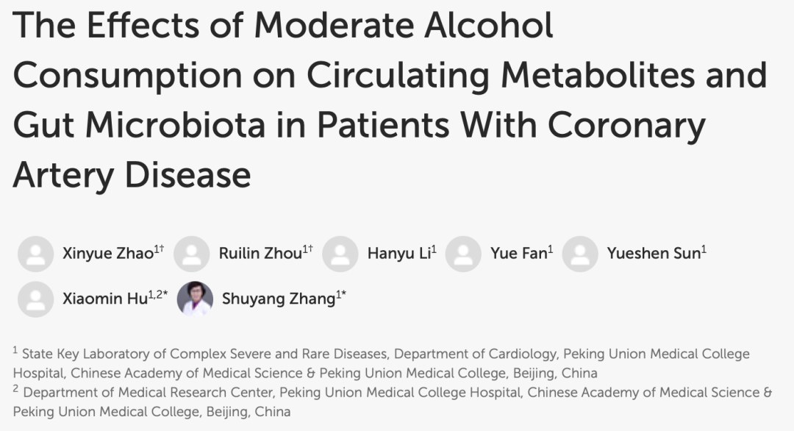Open author link Ruilin Zhou
The image size is (794, 431).
(x=260, y=254)
